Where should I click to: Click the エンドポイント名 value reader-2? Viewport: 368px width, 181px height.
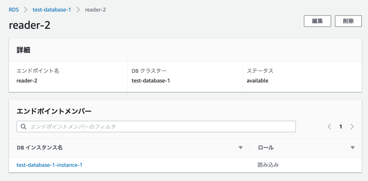click(x=26, y=81)
